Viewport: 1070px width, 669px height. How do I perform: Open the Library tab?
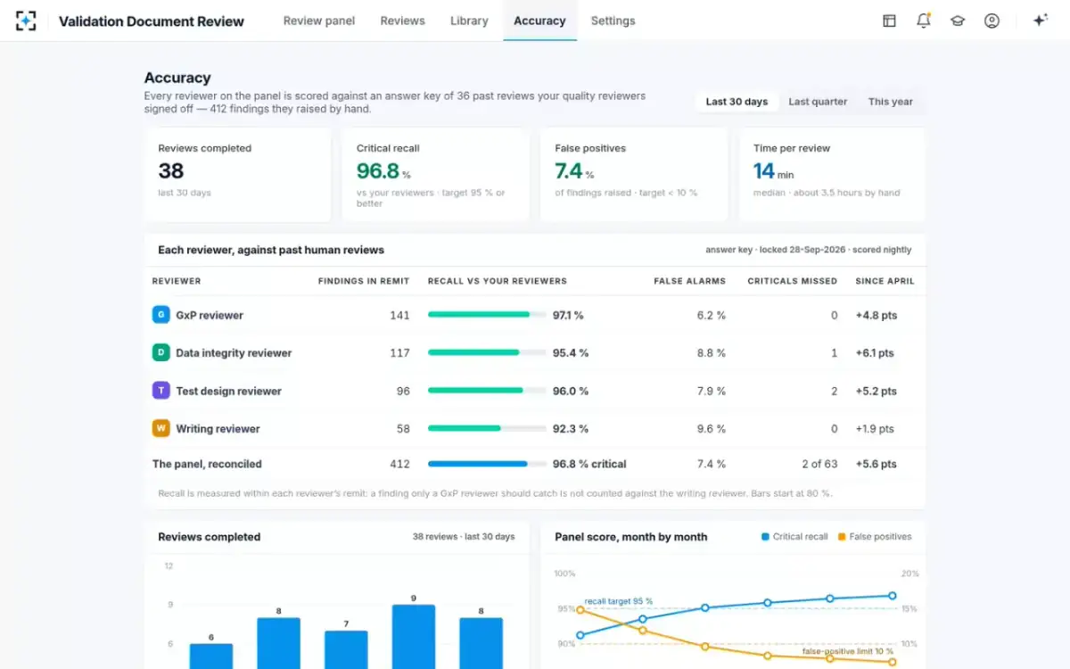[x=469, y=21]
